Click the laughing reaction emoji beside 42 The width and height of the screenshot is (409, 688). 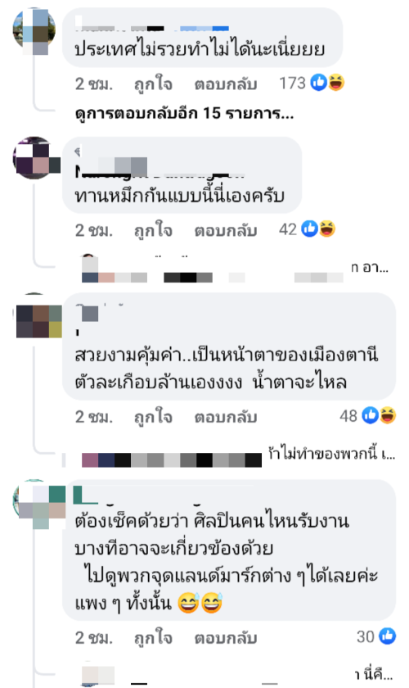pyautogui.click(x=327, y=229)
